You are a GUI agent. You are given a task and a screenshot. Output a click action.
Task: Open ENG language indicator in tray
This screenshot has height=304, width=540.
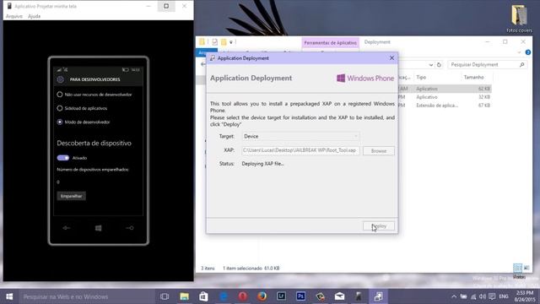click(504, 296)
